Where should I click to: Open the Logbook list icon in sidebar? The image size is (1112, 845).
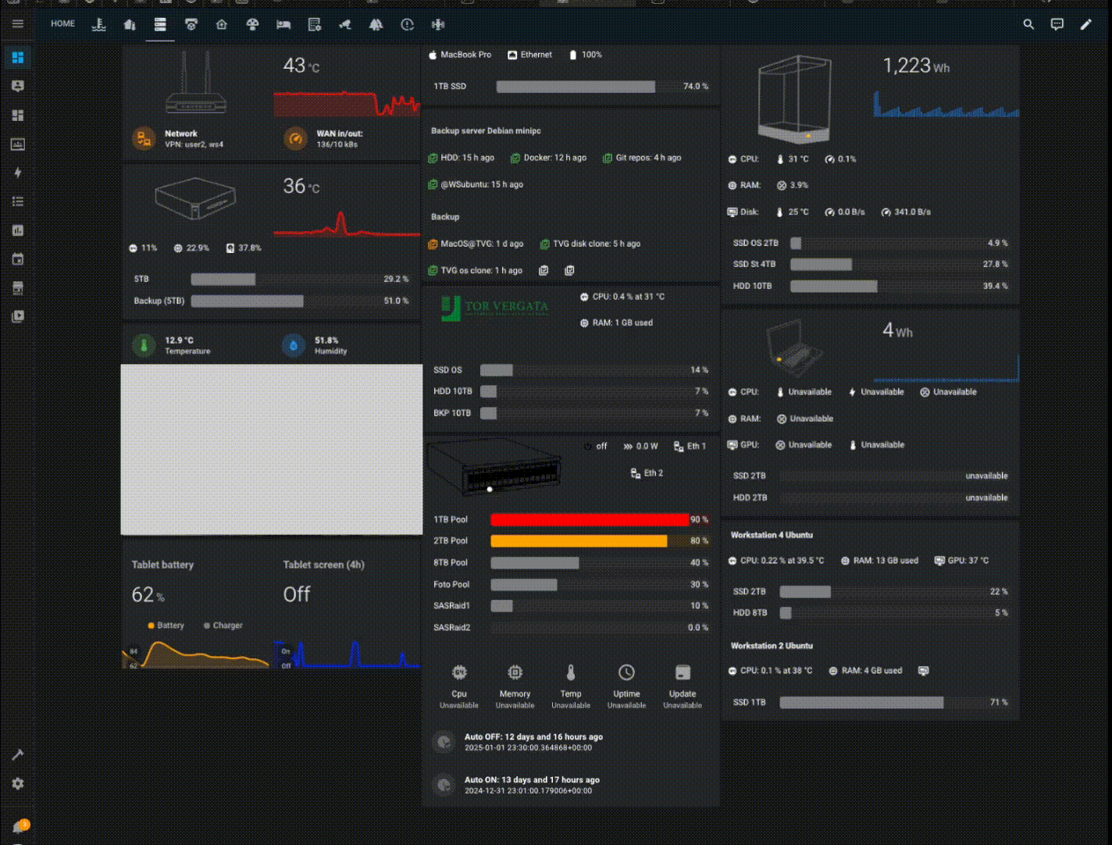pos(18,201)
